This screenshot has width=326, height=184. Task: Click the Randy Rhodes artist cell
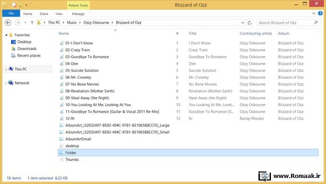251,118
